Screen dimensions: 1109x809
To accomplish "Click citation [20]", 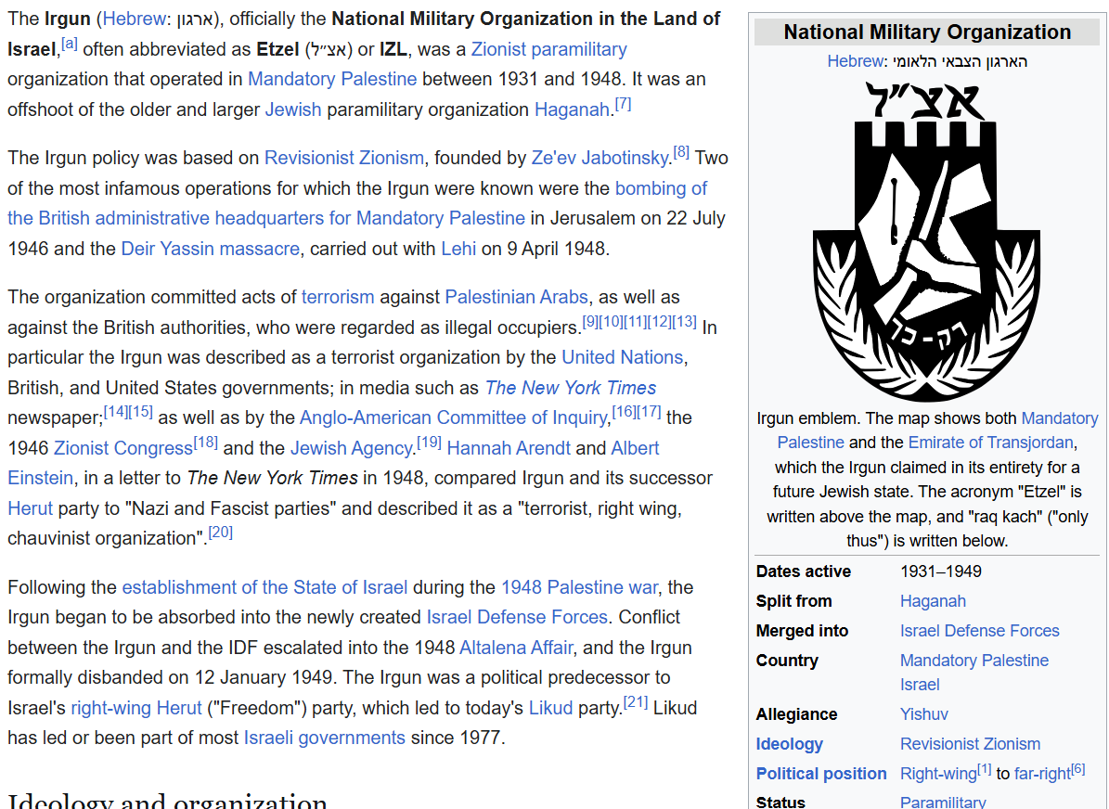I will click(x=221, y=533).
